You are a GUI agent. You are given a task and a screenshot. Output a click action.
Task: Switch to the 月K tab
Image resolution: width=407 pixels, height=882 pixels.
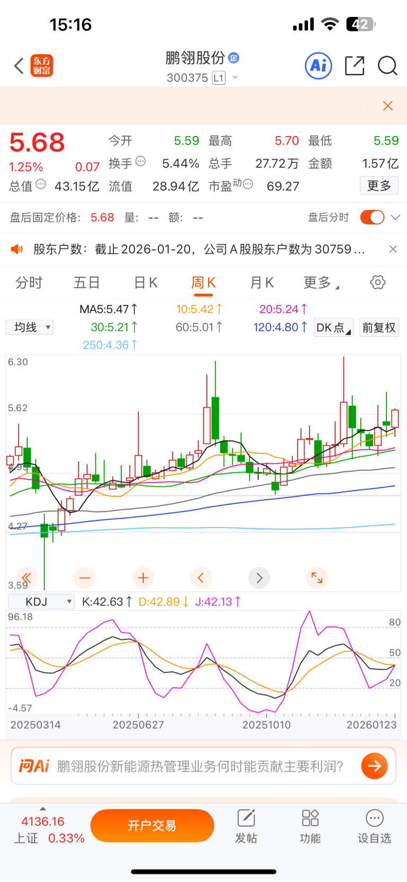pyautogui.click(x=262, y=282)
